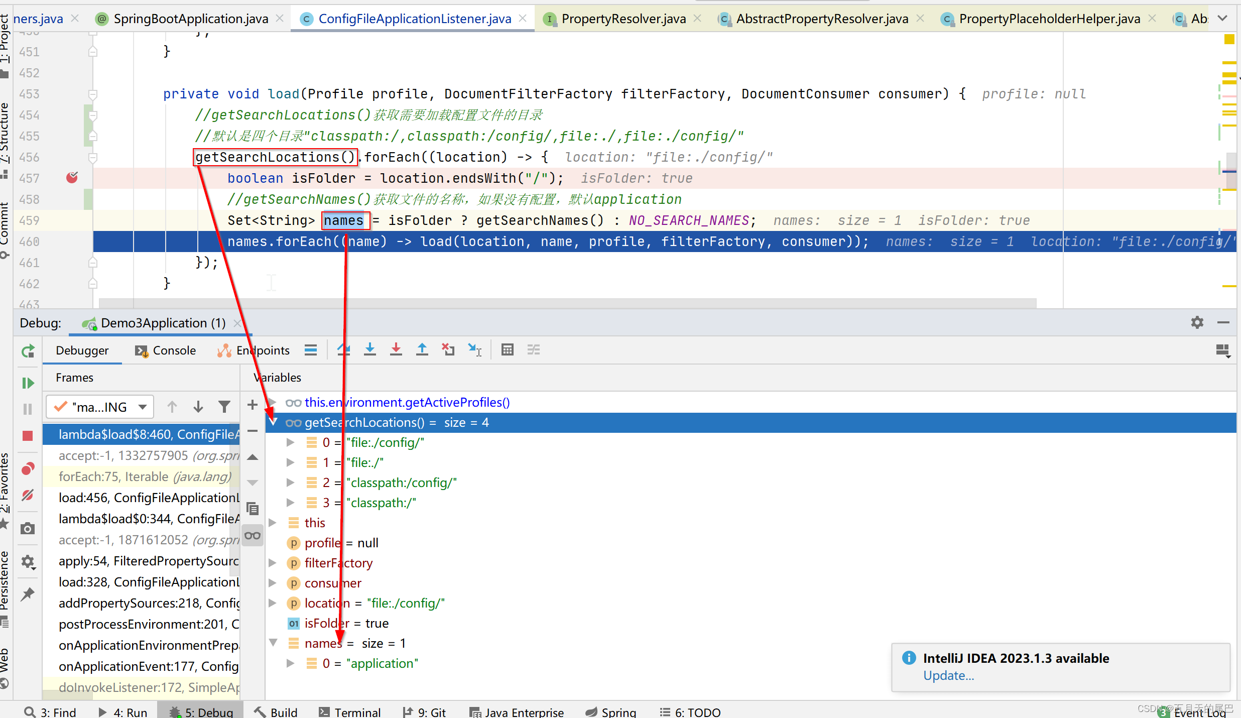Viewport: 1241px width, 718px height.
Task: Click the Update... link in notification
Action: [x=948, y=676]
